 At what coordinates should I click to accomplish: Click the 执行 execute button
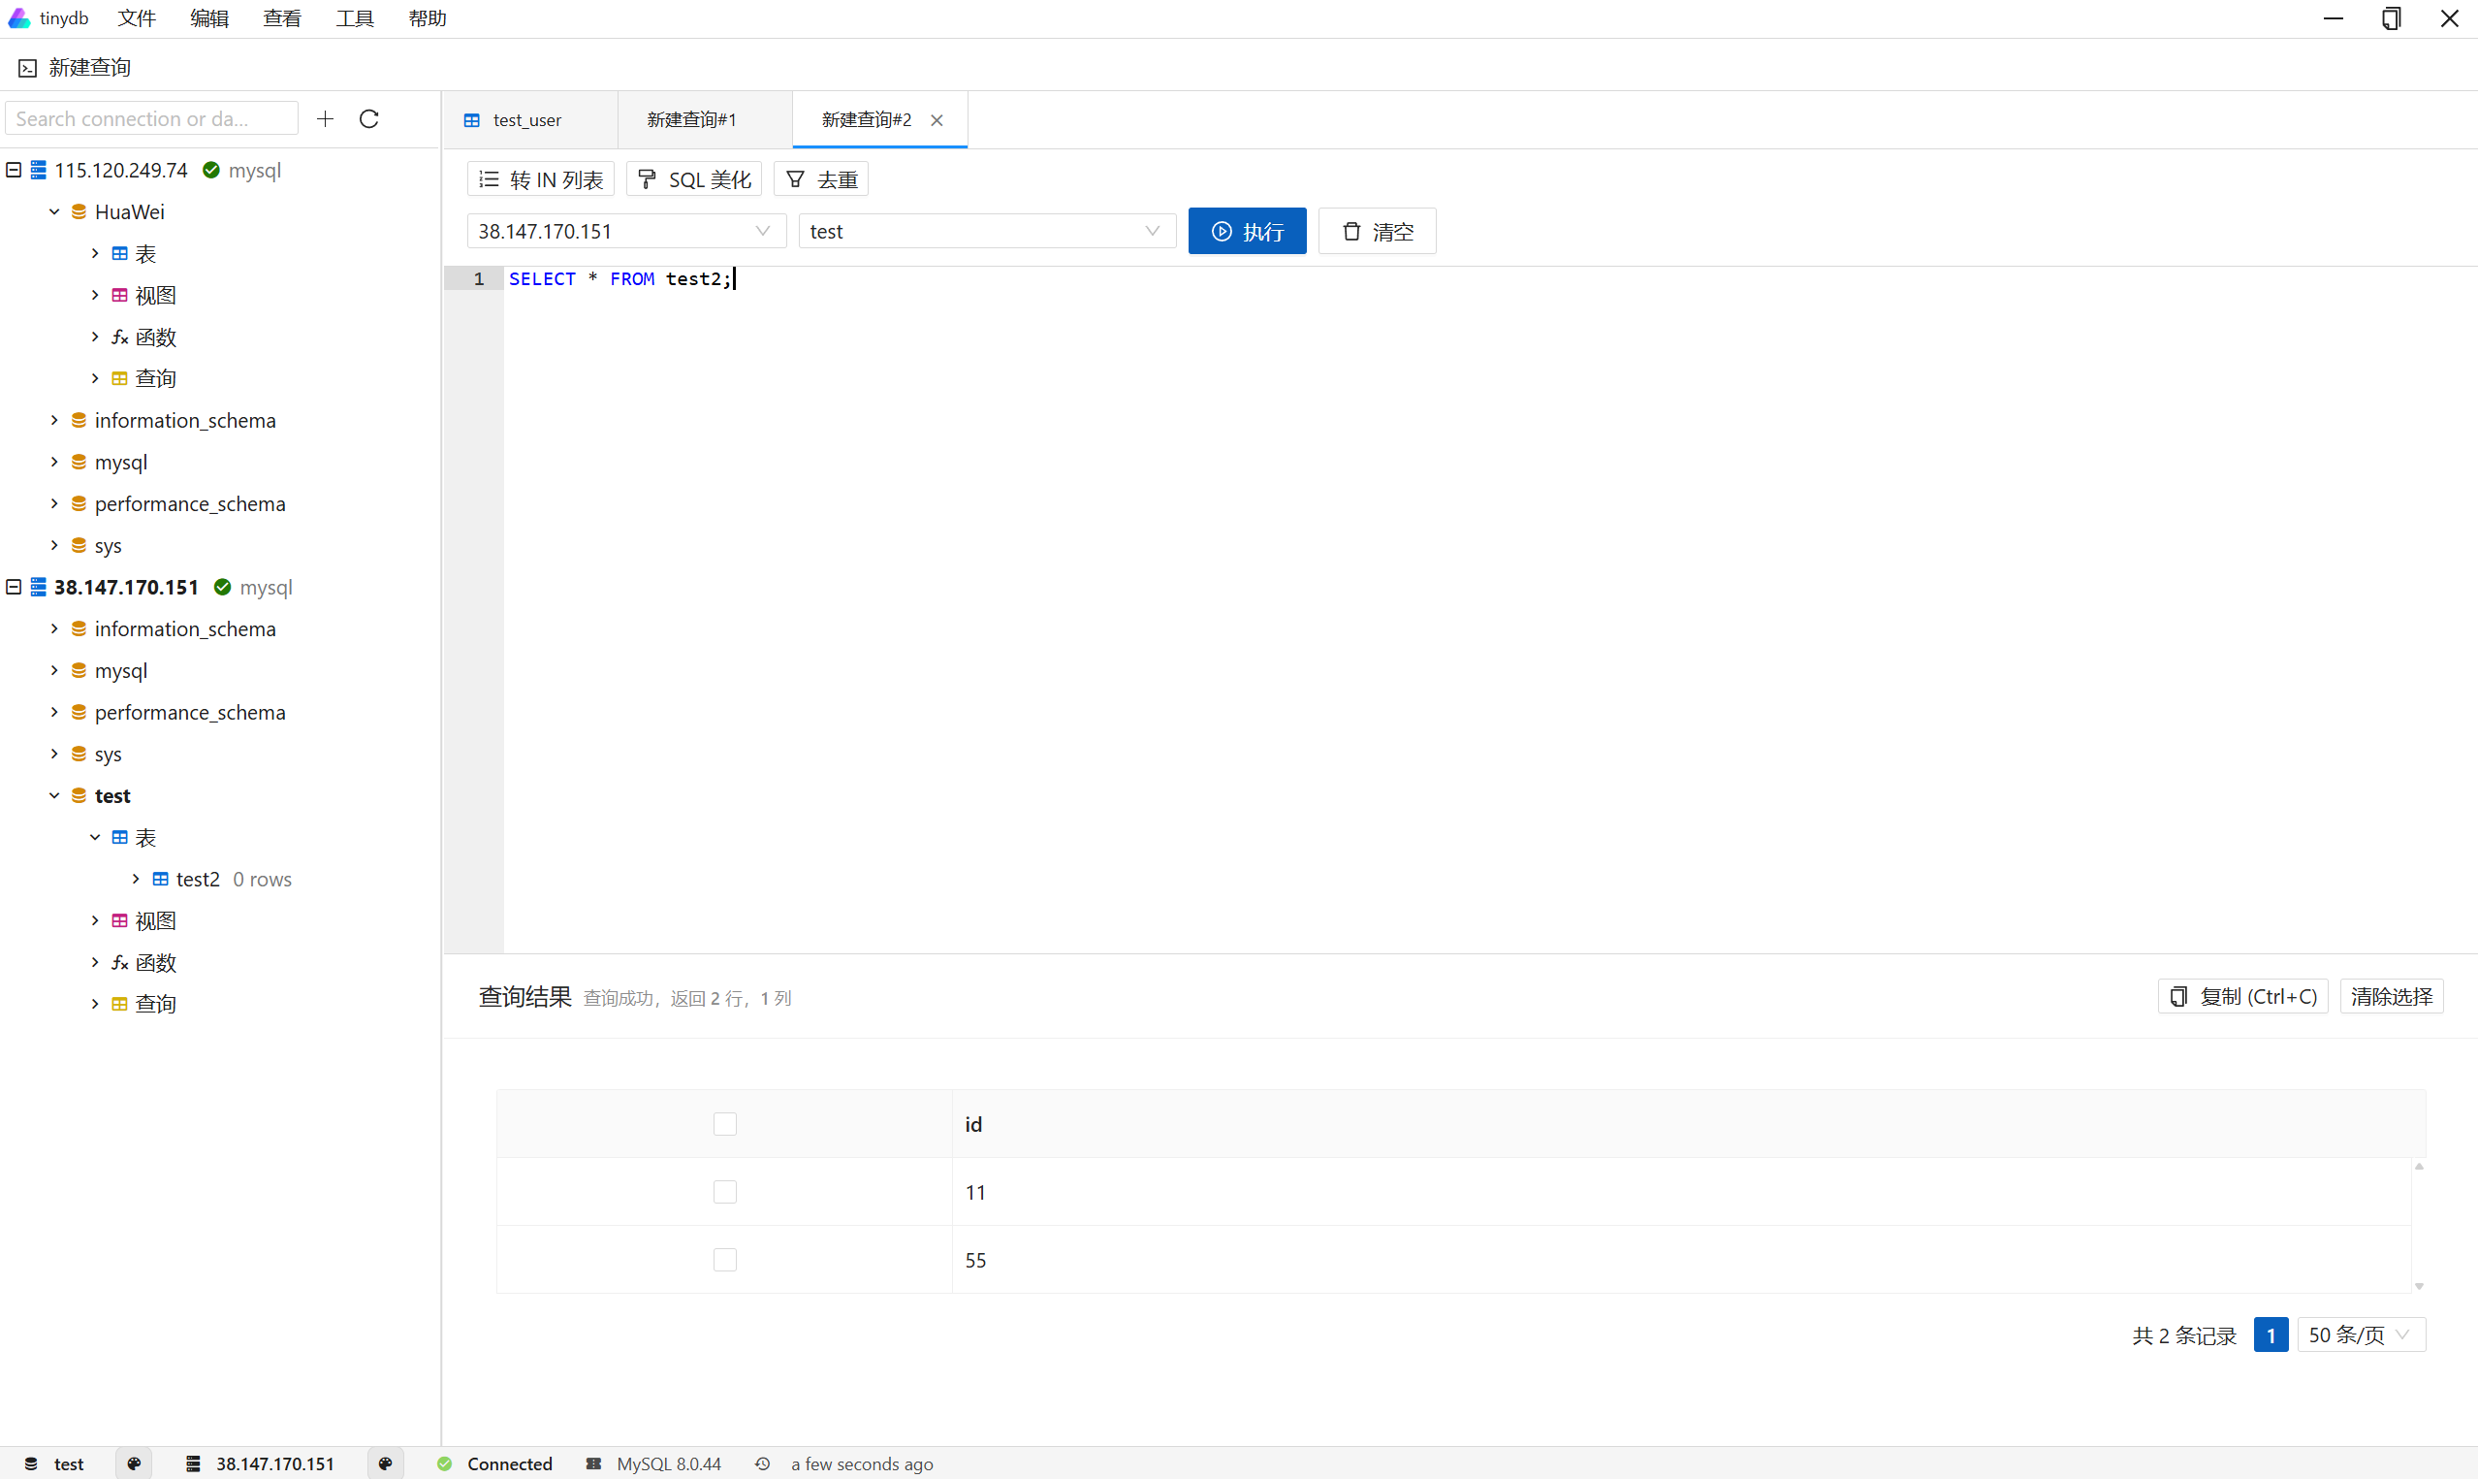pyautogui.click(x=1247, y=231)
